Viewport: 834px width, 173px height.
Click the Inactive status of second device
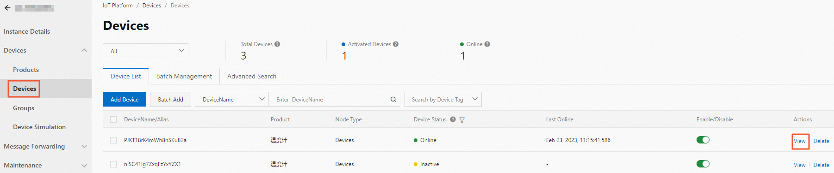point(426,164)
